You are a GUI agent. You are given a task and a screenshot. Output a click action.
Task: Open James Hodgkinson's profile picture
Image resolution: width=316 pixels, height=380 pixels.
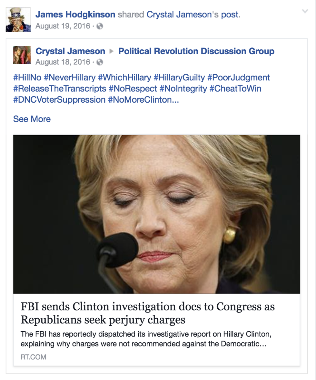(18, 20)
